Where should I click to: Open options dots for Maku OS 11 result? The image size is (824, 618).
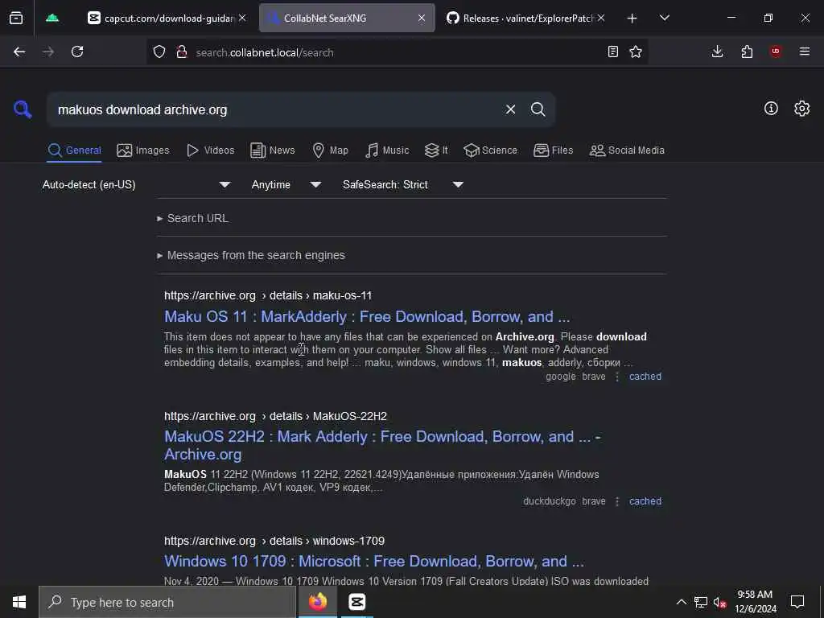[617, 377]
